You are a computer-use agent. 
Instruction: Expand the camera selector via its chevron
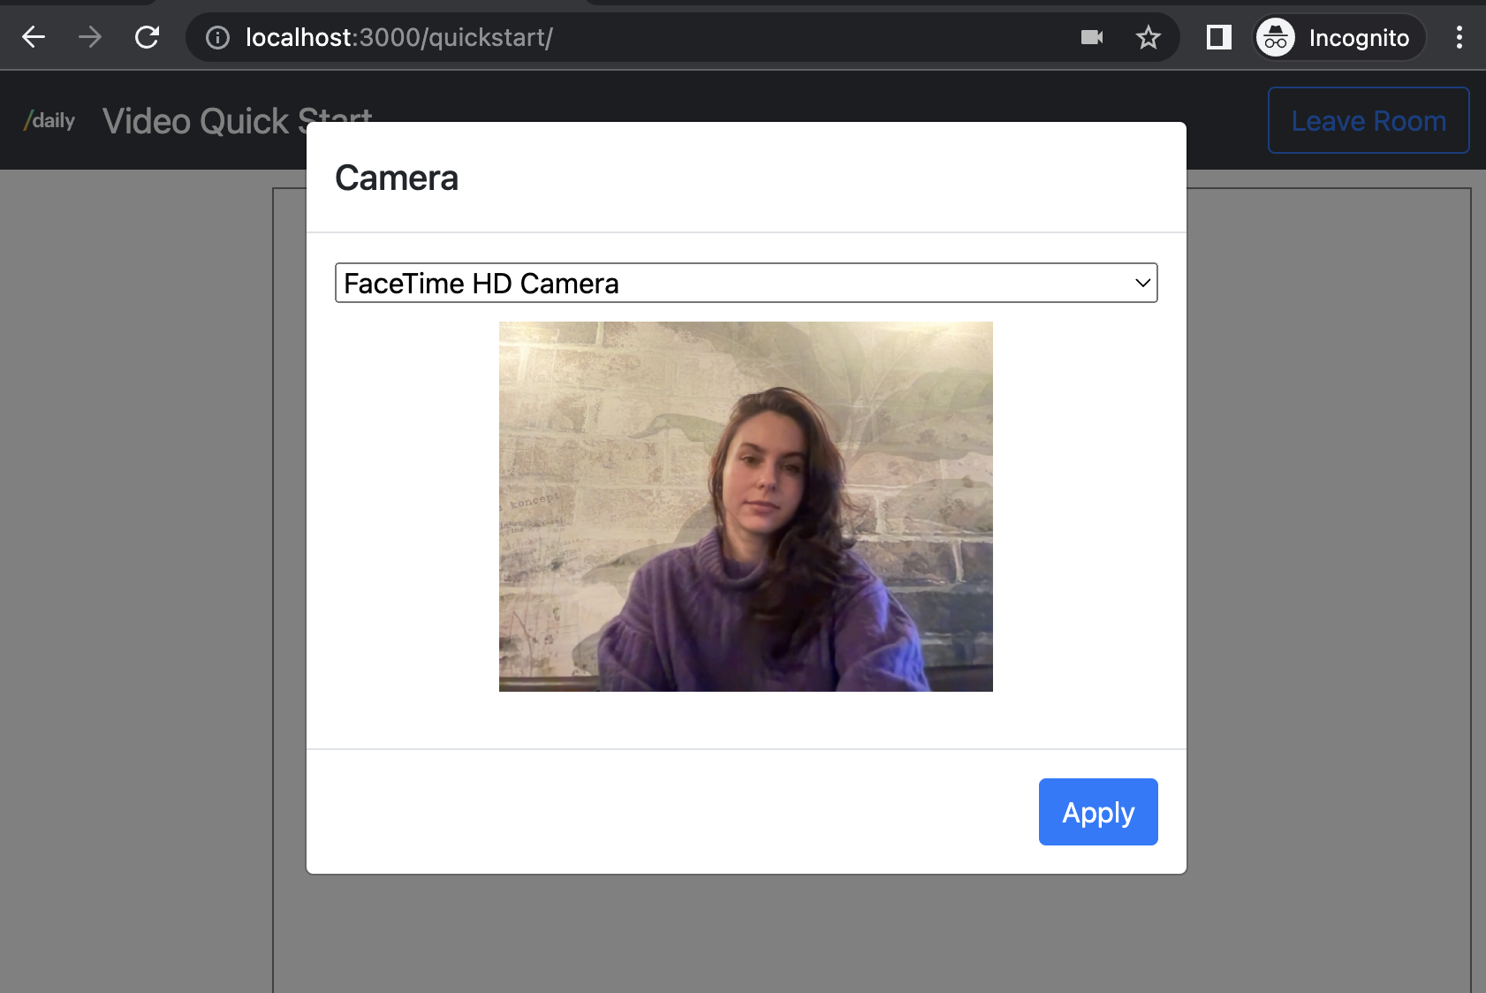(x=1143, y=283)
